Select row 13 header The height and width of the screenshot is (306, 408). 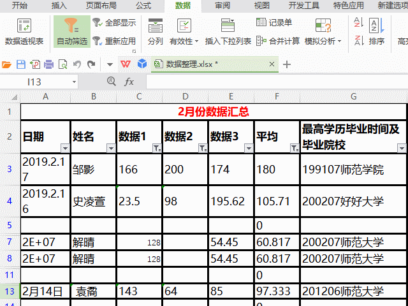tap(10, 291)
